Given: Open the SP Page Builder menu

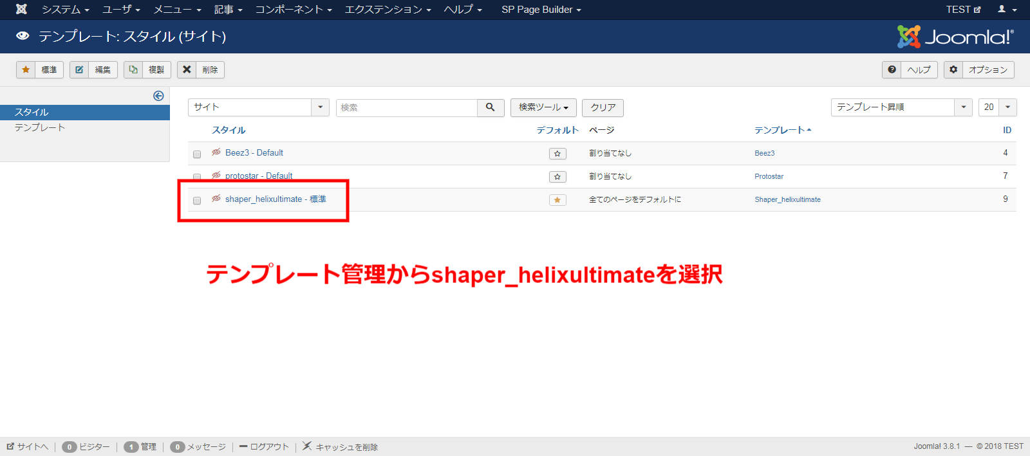Looking at the screenshot, I should [541, 10].
